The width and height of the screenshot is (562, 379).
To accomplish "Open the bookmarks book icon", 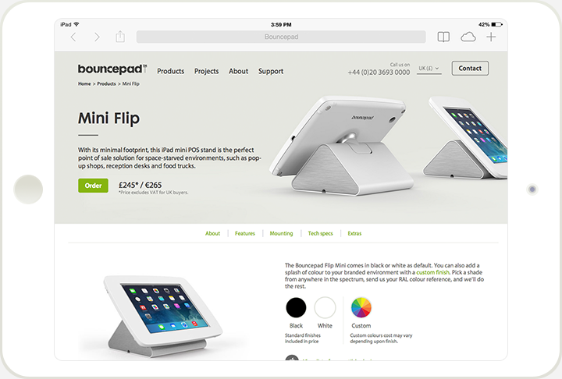I will (443, 37).
